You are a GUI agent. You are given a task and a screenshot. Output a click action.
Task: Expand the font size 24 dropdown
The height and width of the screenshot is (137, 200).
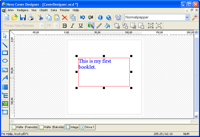coord(57,26)
